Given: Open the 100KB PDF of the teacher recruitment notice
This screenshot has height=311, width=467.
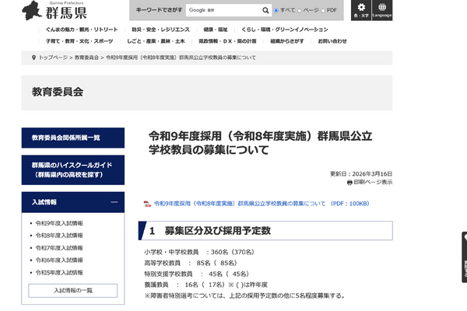Looking at the screenshot, I should (262, 204).
